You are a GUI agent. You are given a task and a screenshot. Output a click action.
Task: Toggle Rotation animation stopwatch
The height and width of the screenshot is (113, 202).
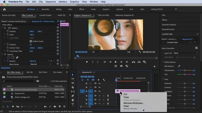[x=8, y=44]
